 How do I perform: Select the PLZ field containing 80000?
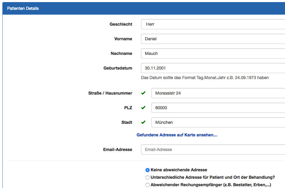218,108
